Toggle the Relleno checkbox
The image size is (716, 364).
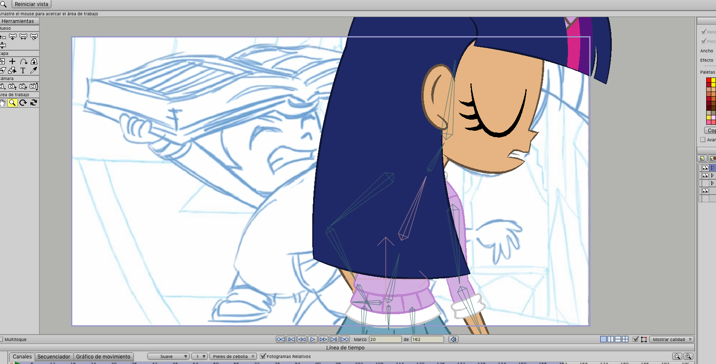(703, 32)
